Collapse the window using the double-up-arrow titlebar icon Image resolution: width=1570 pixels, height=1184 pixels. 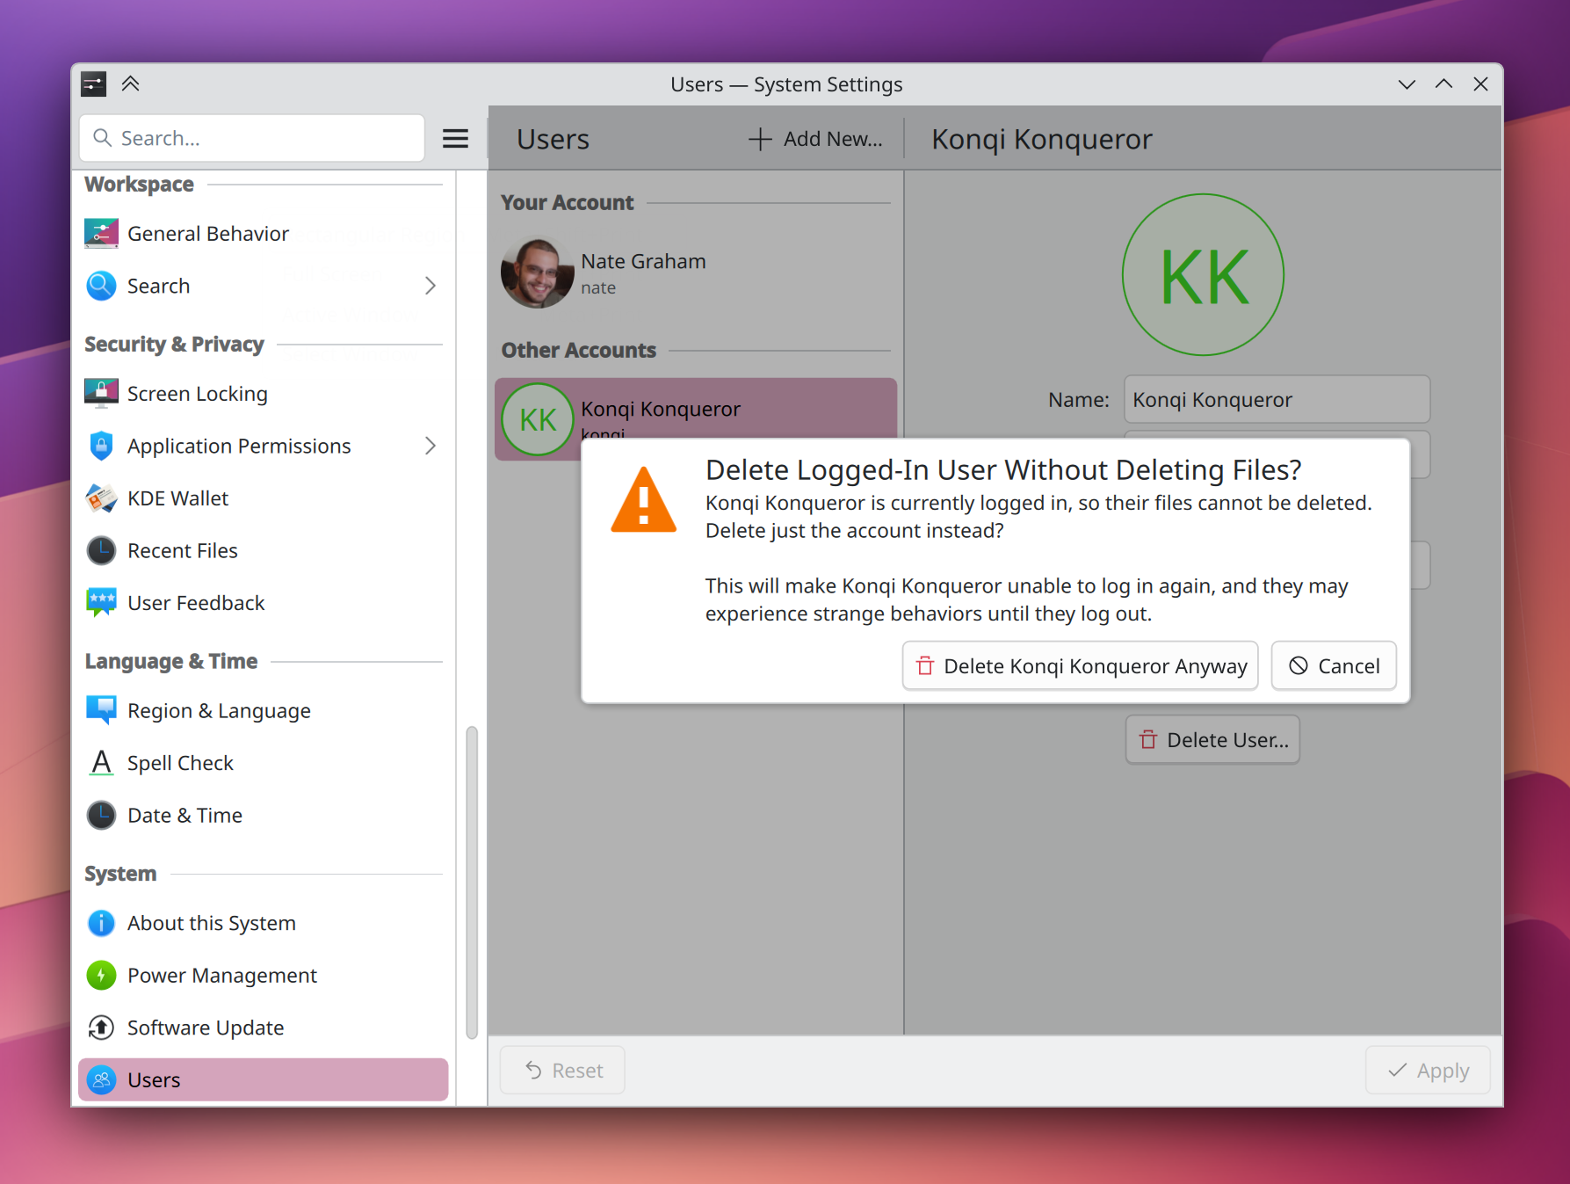131,84
